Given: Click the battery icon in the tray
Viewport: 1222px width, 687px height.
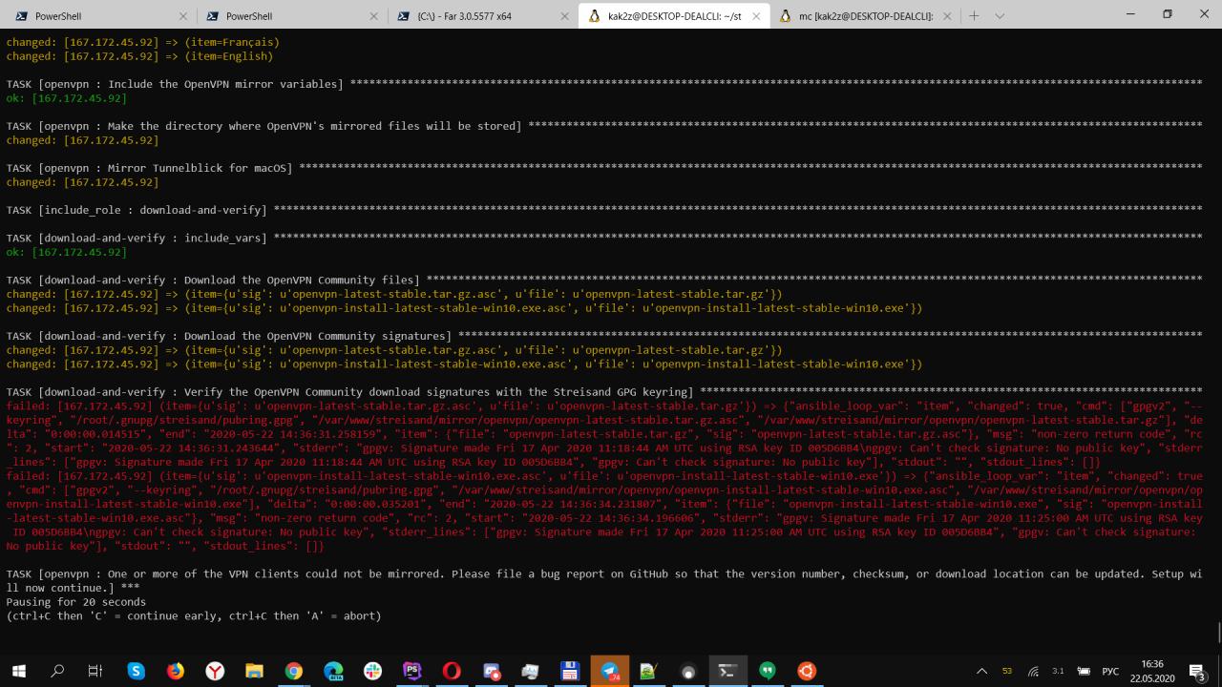Looking at the screenshot, I should (x=1084, y=671).
